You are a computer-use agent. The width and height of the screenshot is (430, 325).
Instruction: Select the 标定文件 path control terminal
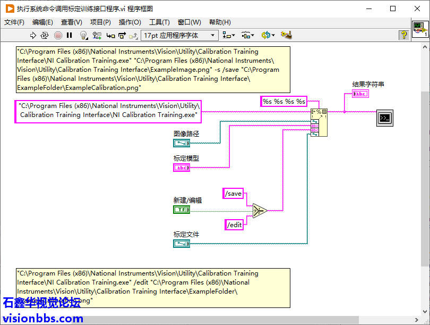[182, 244]
